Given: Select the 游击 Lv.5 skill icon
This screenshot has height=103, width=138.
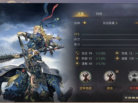Looking at the screenshot, I should tap(110, 77).
